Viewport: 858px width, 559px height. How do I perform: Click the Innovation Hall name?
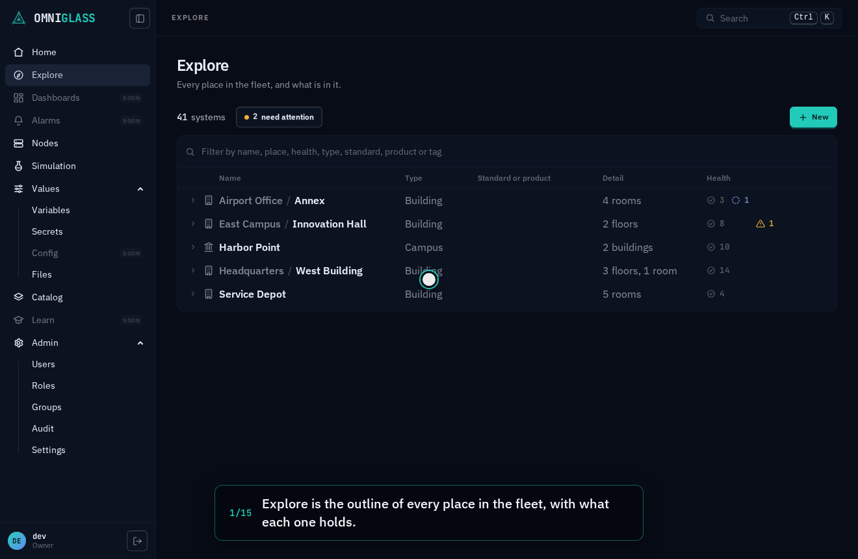click(330, 224)
